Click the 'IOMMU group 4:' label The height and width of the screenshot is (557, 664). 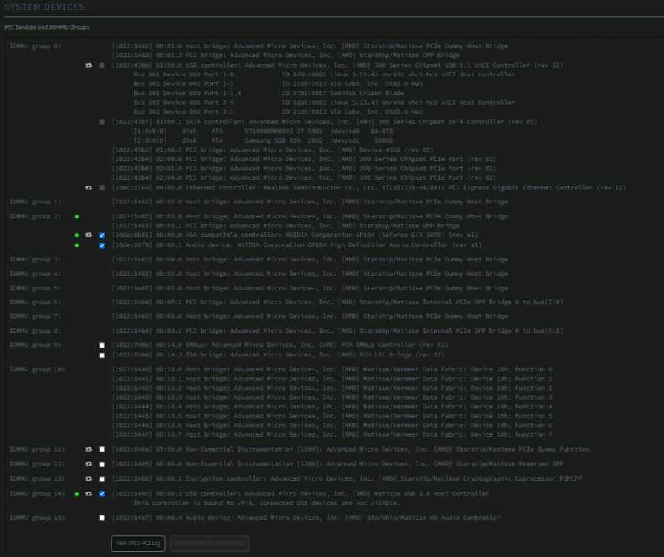(x=36, y=273)
